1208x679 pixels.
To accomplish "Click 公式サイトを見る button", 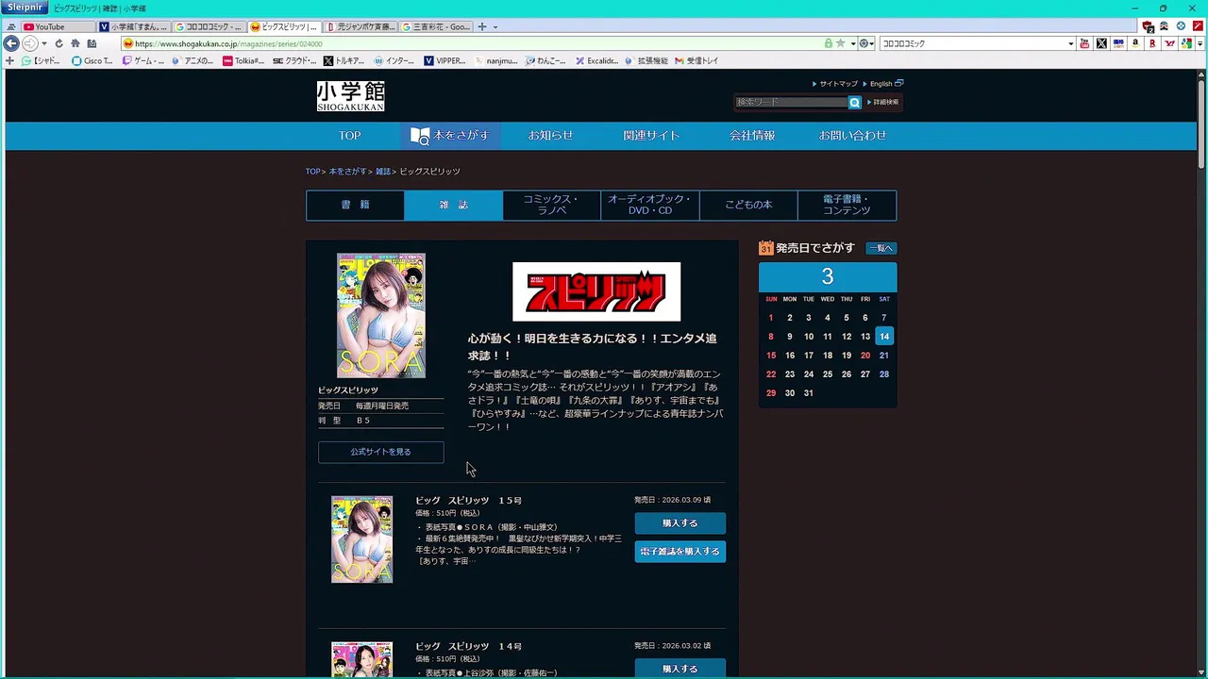I will click(380, 452).
